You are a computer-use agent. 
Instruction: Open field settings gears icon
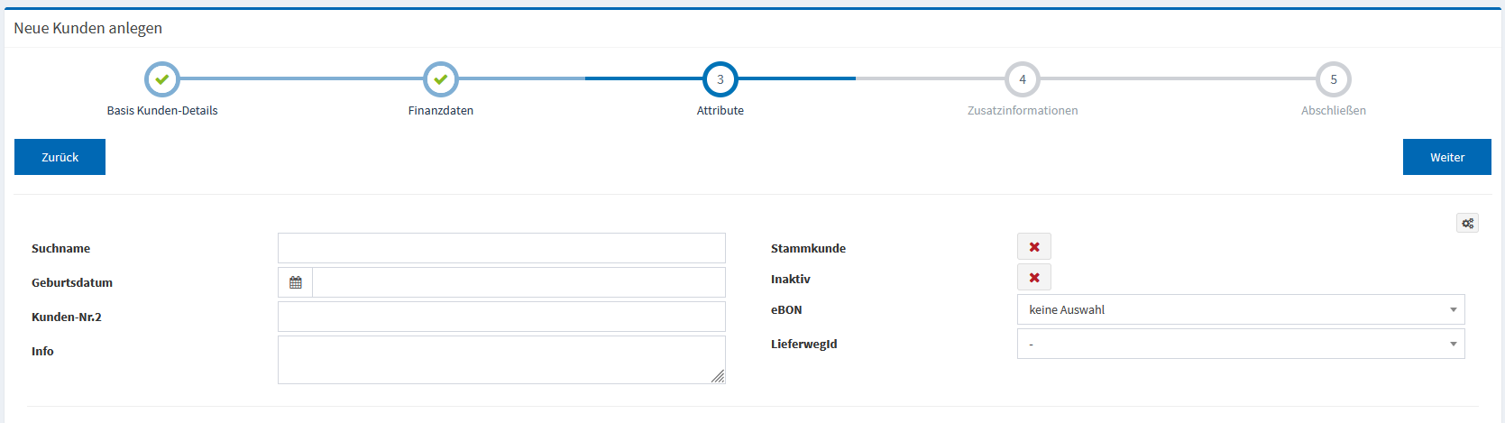(x=1467, y=223)
